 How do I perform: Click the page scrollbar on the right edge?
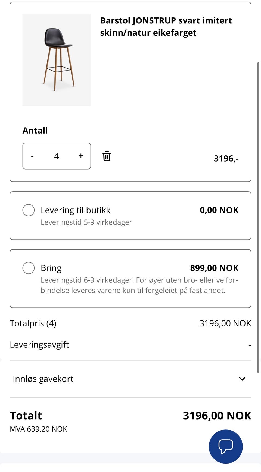point(258,217)
